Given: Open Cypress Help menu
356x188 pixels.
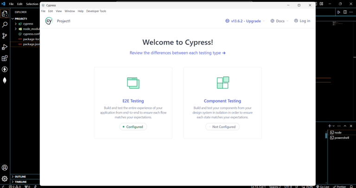Looking at the screenshot, I should [81, 11].
